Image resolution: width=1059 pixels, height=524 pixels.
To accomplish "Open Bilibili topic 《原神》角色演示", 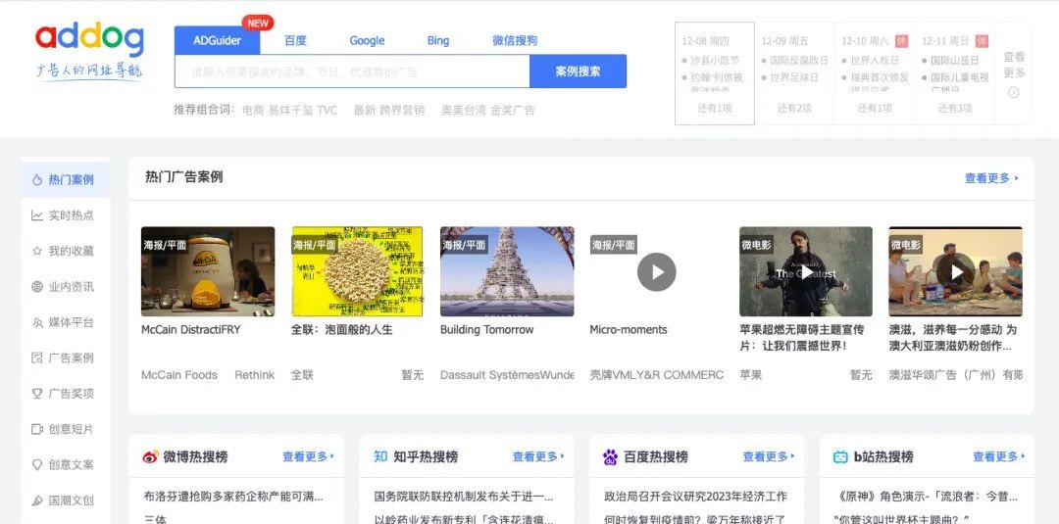I will coord(926,497).
